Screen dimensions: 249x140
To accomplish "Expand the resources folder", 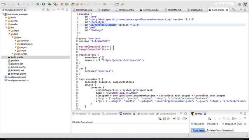I will (x=12, y=54).
